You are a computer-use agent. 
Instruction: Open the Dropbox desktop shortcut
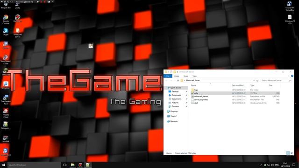click(x=6, y=85)
